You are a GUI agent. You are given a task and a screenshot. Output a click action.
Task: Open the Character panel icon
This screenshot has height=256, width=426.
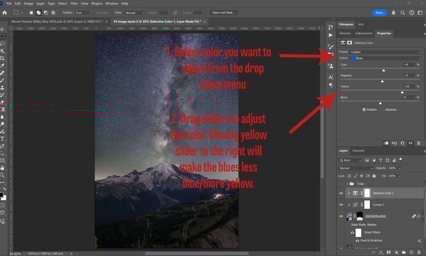coord(331,78)
